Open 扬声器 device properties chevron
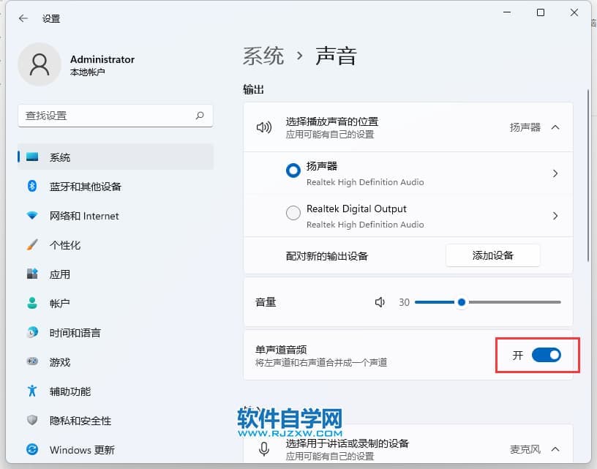Viewport: 597px width, 469px height. 555,173
